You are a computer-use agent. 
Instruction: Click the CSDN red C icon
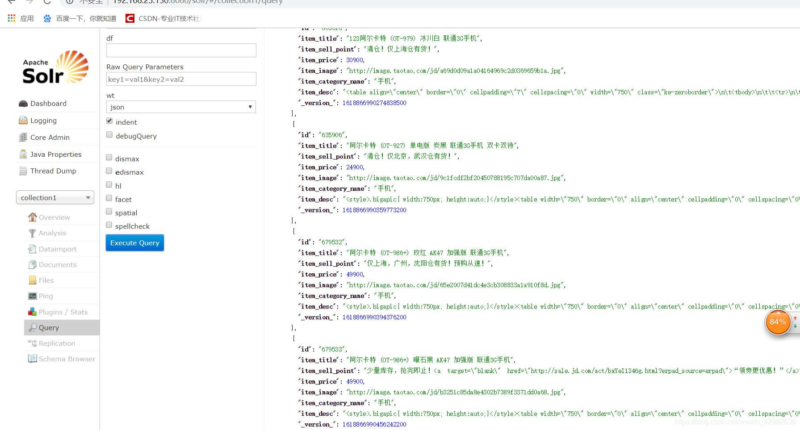[x=130, y=18]
